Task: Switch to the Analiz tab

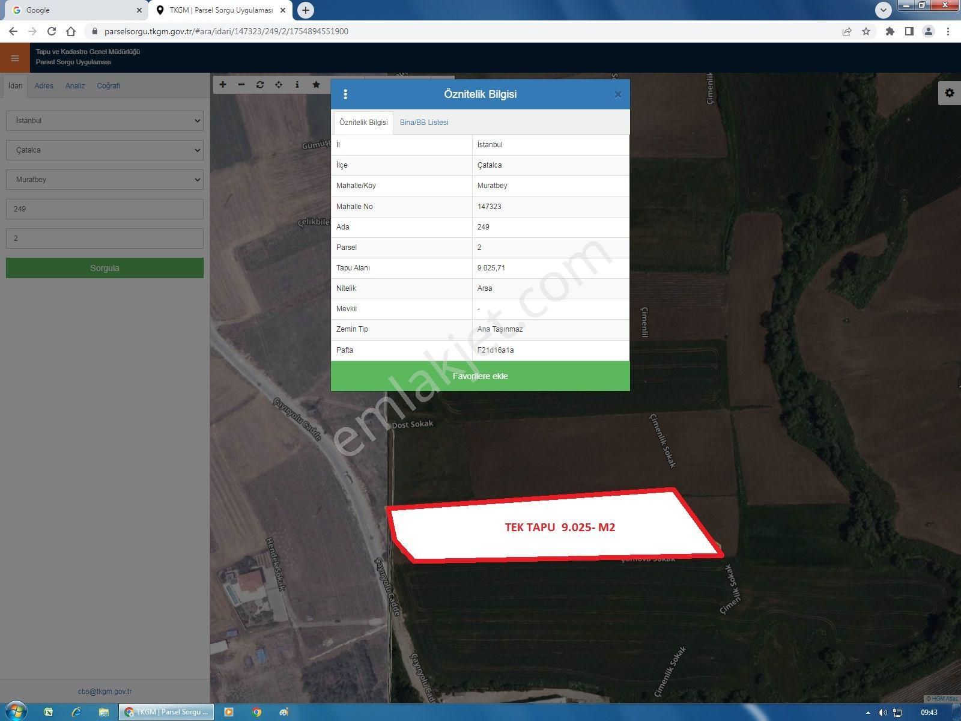Action: click(75, 86)
